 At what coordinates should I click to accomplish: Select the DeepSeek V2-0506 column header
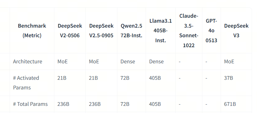pos(70,30)
